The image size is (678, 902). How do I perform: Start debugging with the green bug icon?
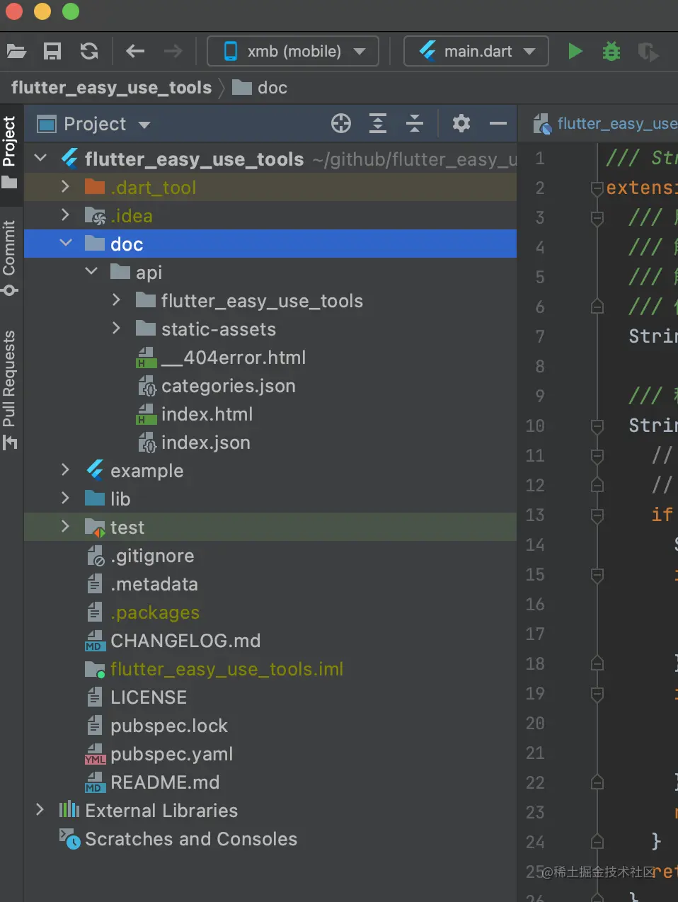click(611, 51)
